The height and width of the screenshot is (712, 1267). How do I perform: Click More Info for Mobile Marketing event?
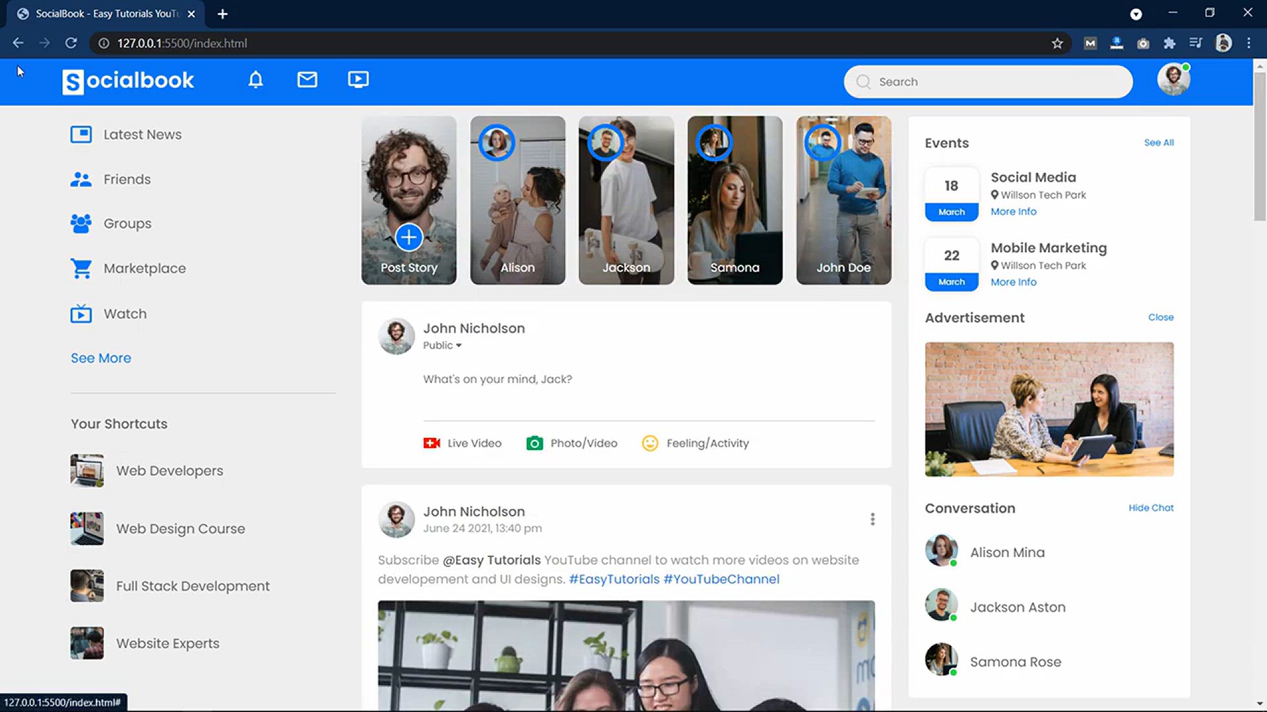[x=1014, y=282]
